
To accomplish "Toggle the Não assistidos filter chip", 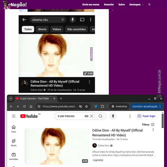I will [76, 29].
